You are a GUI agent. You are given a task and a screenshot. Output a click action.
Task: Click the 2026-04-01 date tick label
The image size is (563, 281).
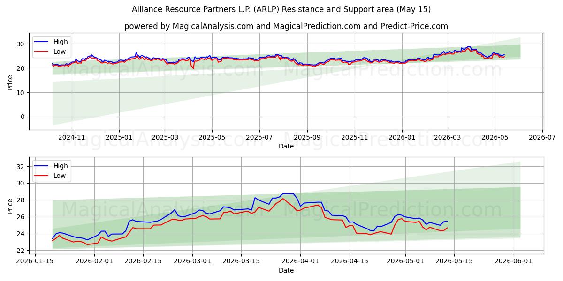tap(300, 261)
